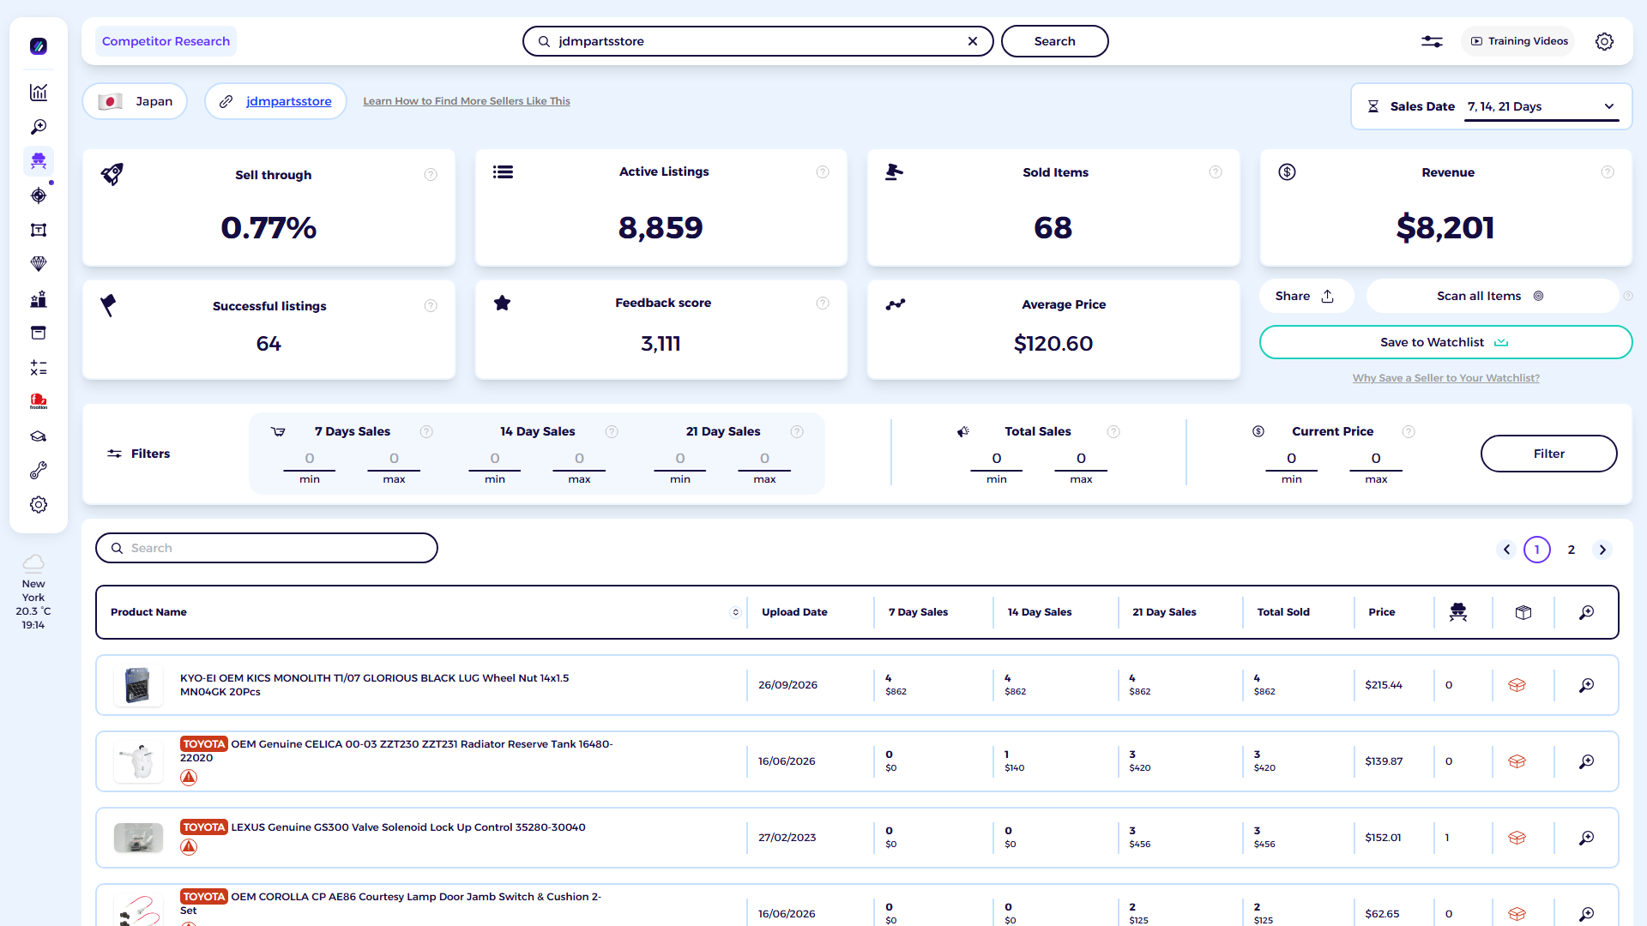Open the Competitor Research tab label

pyautogui.click(x=166, y=41)
